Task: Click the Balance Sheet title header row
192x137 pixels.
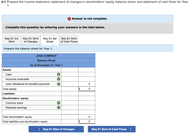Action: (48, 61)
